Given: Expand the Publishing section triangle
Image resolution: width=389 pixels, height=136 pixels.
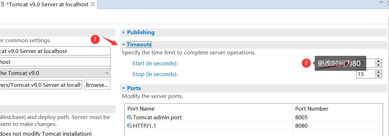Looking at the screenshot, I should 124,32.
